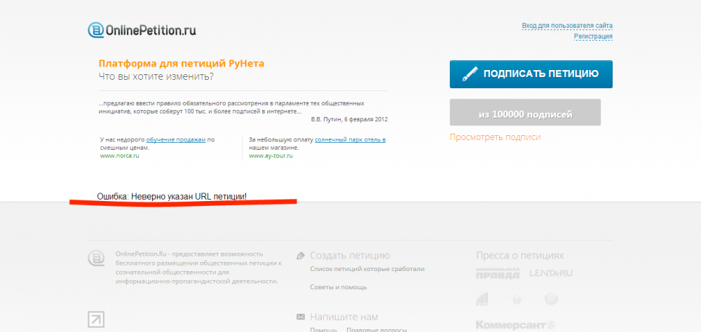Screen dimensions: 701x332
Task: Click the РБК press logo
Action: pos(482,299)
